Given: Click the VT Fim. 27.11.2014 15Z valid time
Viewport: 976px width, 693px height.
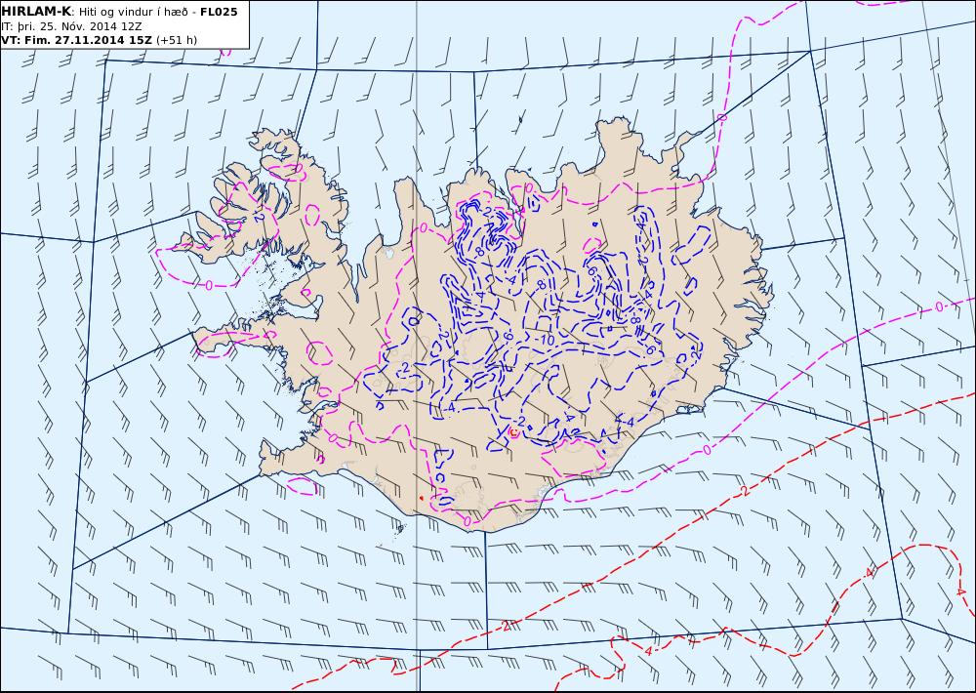Looking at the screenshot, I should pos(76,40).
